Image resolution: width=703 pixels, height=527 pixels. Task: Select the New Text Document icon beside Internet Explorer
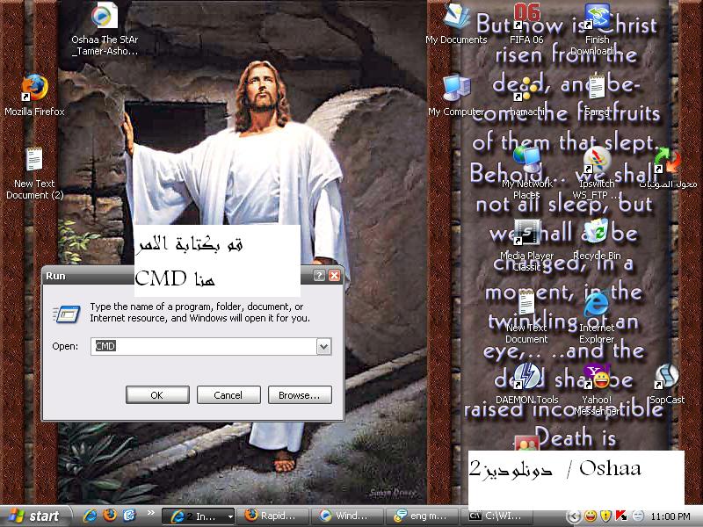pyautogui.click(x=526, y=302)
